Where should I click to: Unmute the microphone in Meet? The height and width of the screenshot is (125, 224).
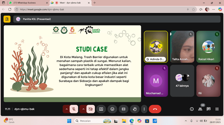pos(74,109)
